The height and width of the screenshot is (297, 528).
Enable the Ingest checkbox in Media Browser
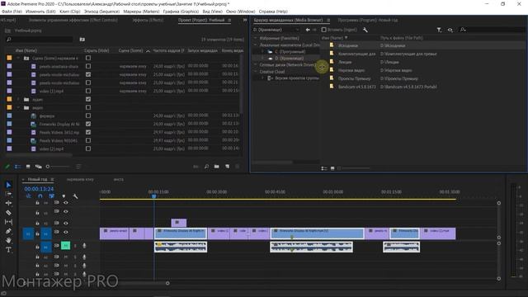point(324,30)
